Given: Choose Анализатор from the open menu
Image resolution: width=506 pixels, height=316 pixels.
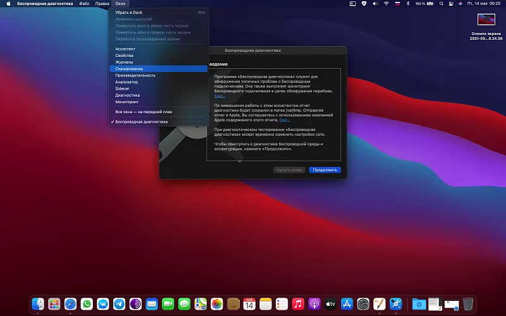Looking at the screenshot, I should [x=126, y=82].
